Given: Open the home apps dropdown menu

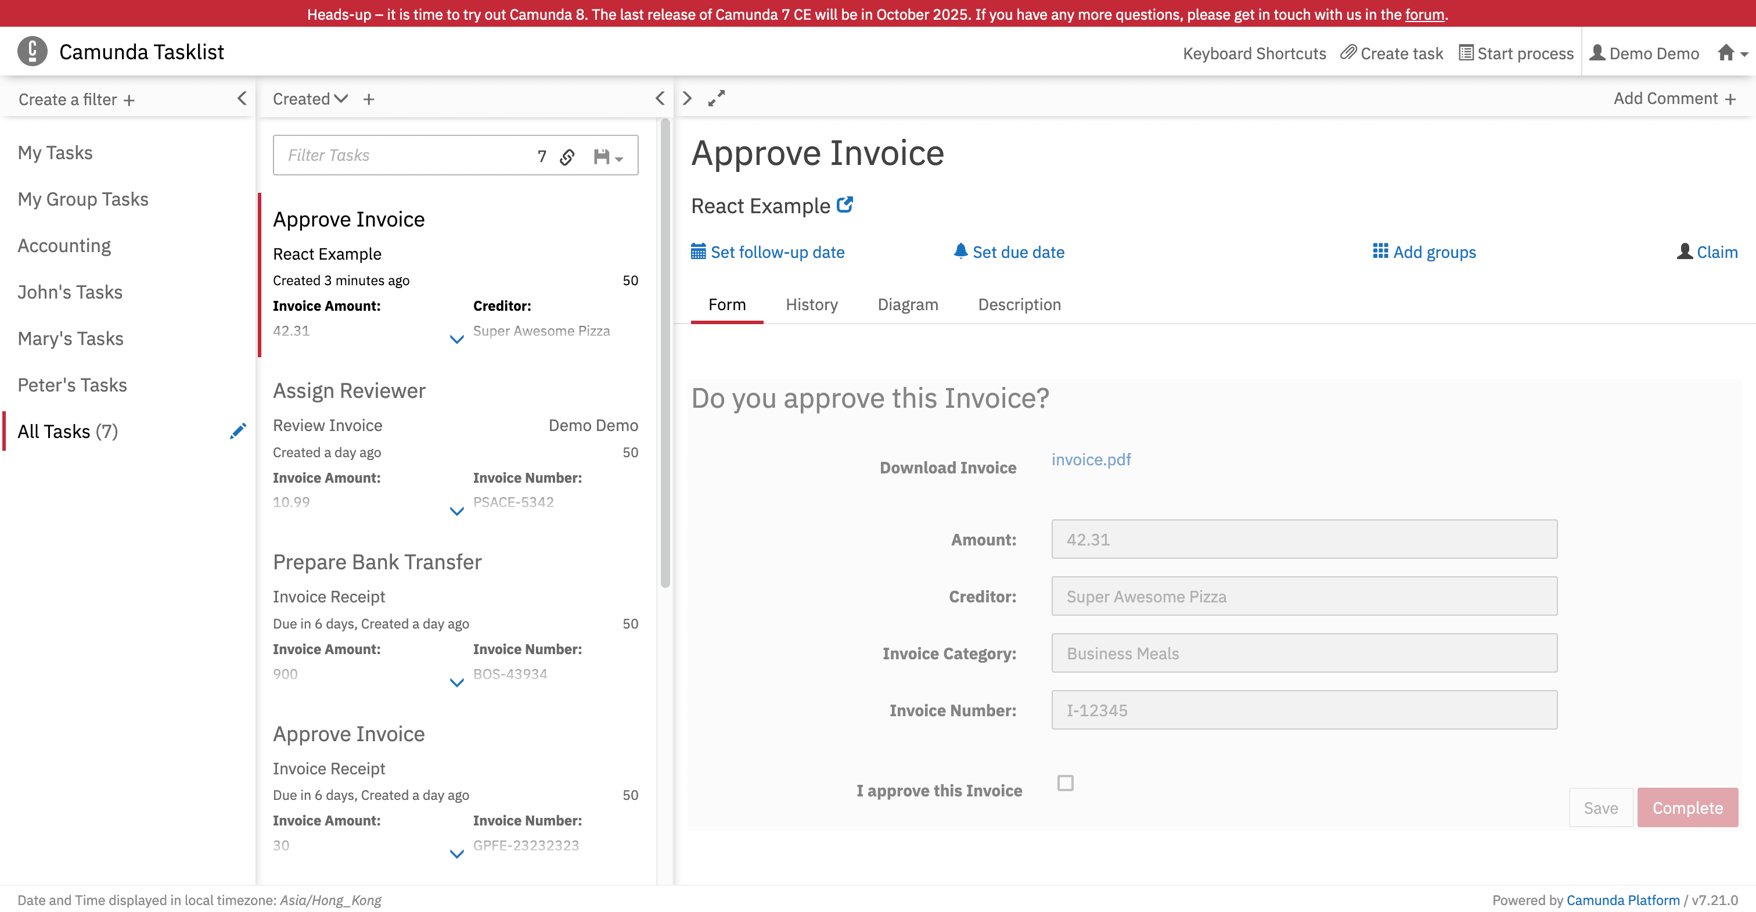Looking at the screenshot, I should click(1732, 53).
